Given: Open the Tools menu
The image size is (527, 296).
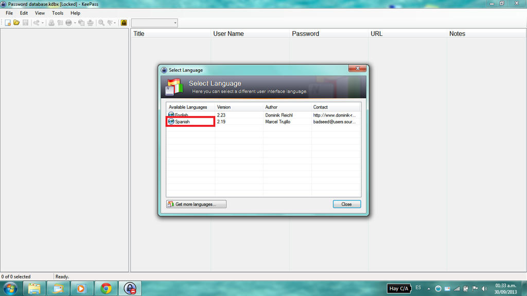Looking at the screenshot, I should point(58,13).
